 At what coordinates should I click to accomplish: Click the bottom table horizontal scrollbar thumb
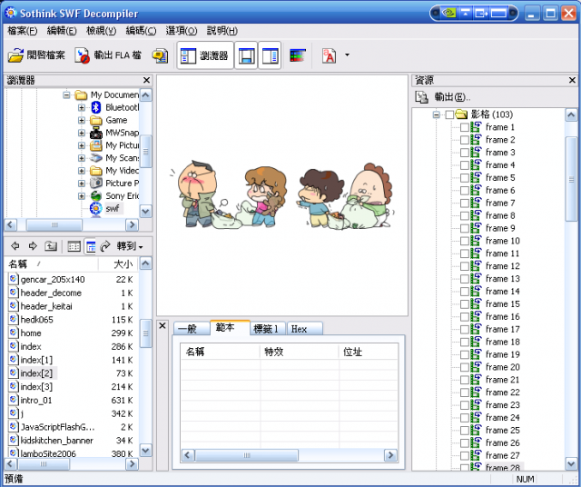pos(246,455)
